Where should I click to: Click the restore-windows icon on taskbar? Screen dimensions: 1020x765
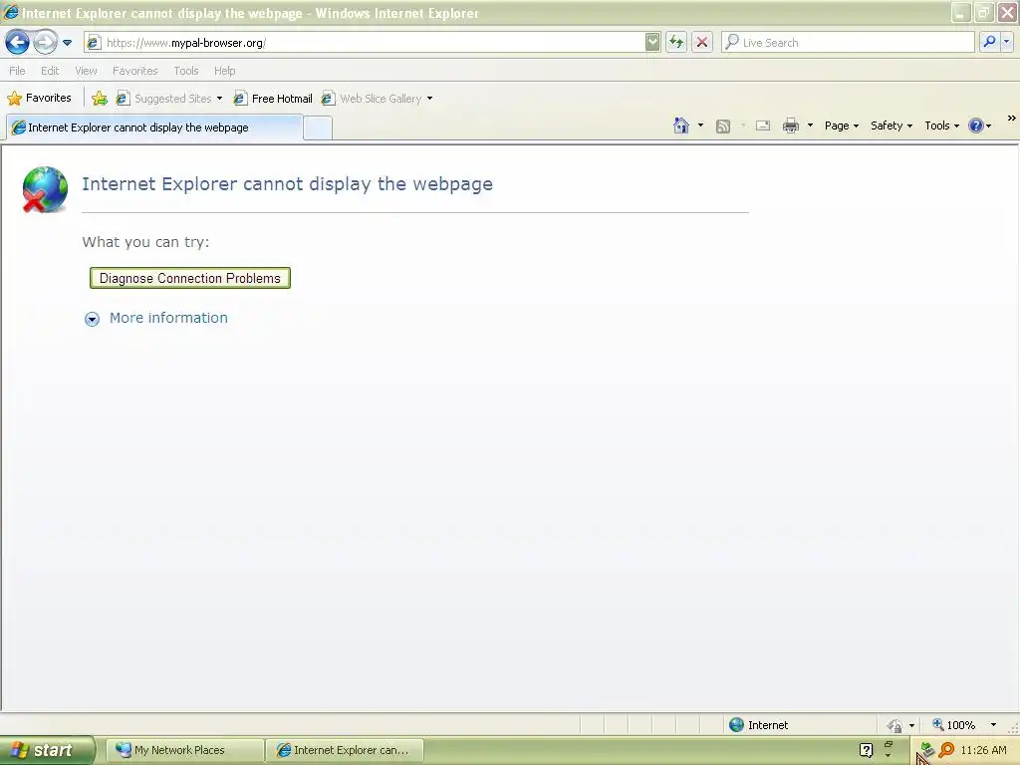pyautogui.click(x=889, y=745)
